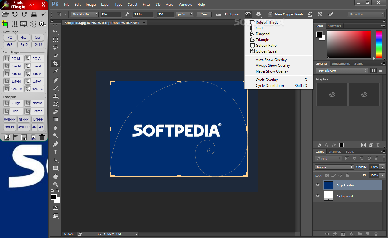Screen dimensions: 388x238
Task: Click the Save as JPG icon
Action: pyautogui.click(x=33, y=137)
